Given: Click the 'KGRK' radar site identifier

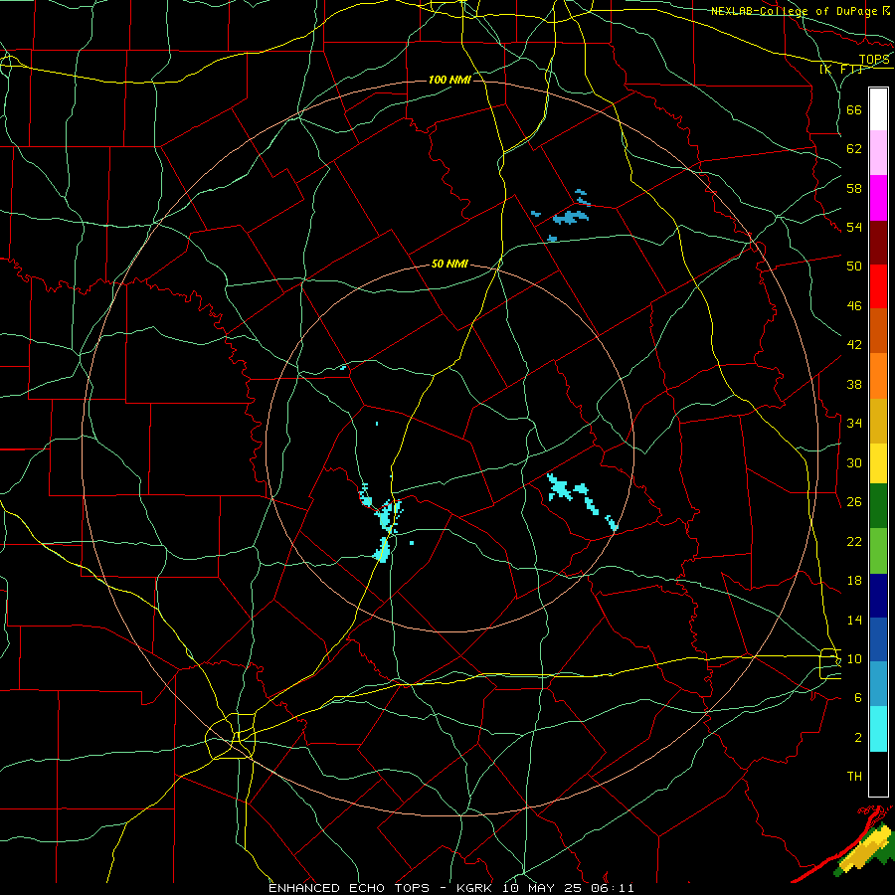Looking at the screenshot, I should click(x=476, y=888).
